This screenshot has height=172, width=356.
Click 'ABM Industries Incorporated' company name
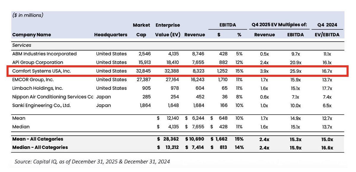44,54
